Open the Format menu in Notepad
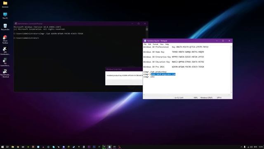 tap(156, 44)
